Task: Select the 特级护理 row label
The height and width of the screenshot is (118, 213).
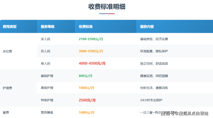Action: [x=47, y=100]
